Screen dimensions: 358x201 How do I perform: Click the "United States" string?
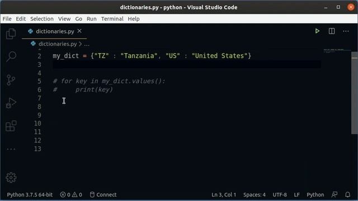[x=220, y=56]
